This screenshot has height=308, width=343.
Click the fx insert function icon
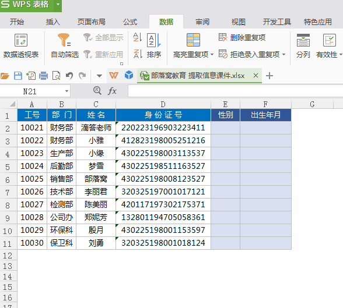[112, 91]
